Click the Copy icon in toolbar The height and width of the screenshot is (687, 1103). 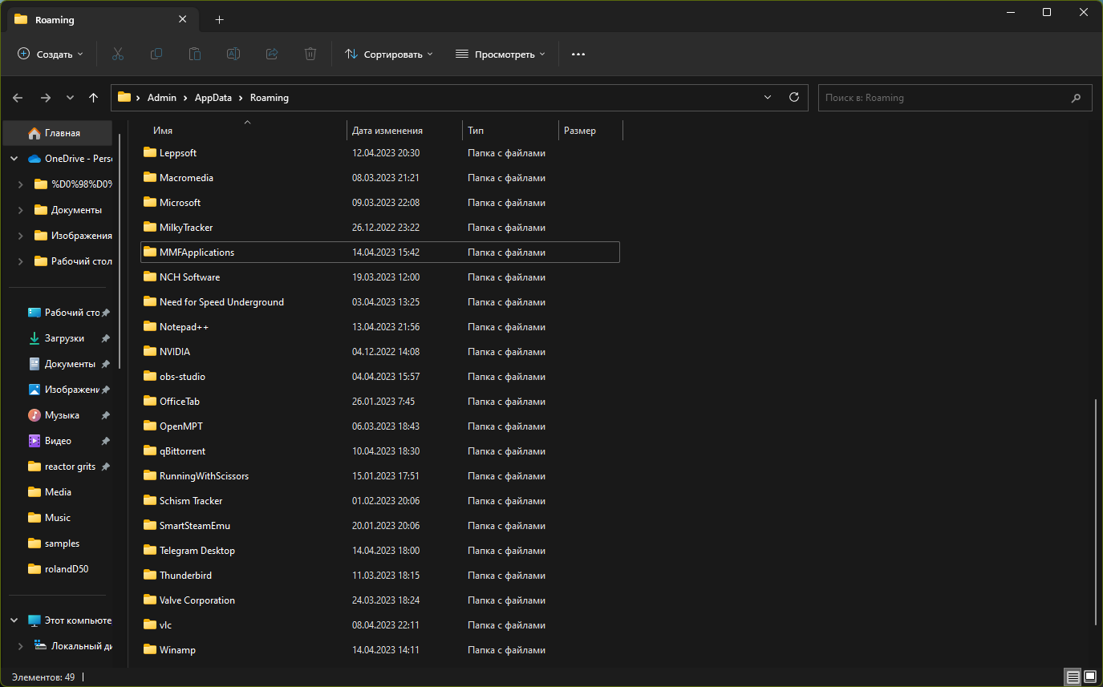(x=156, y=54)
